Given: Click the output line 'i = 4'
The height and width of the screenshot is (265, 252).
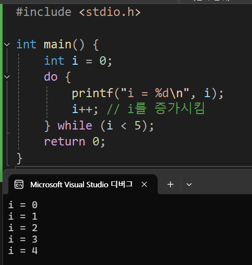Looking at the screenshot, I should [x=23, y=251].
